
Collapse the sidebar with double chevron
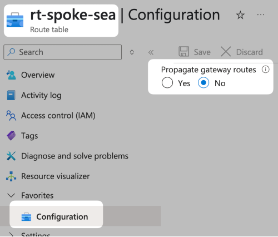pyautogui.click(x=151, y=52)
